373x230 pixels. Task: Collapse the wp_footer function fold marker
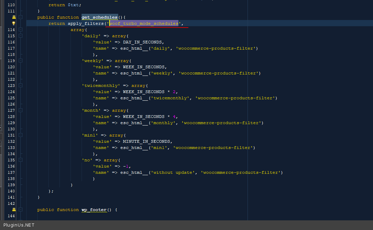click(x=21, y=210)
